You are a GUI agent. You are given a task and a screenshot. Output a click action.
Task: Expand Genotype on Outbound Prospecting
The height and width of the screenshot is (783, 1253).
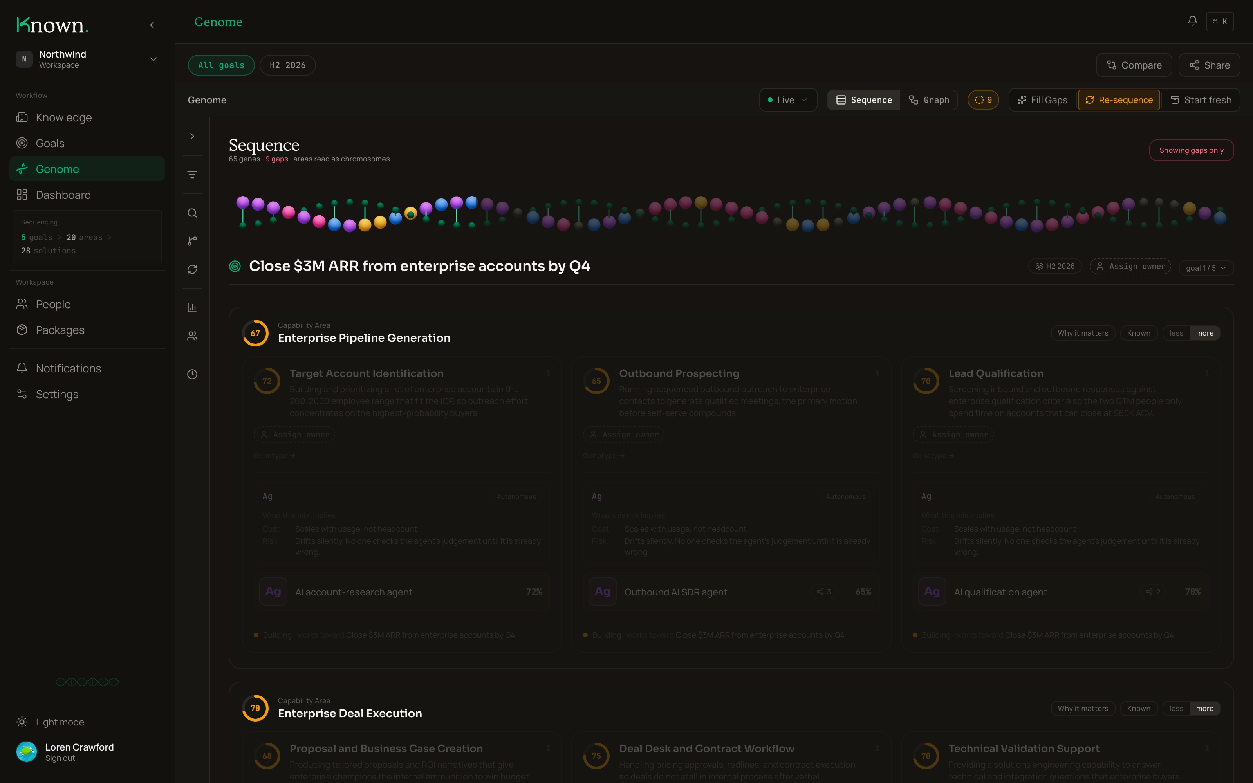tap(604, 456)
